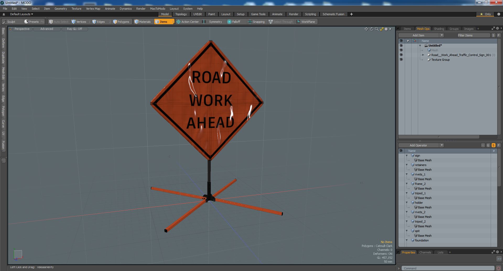Toggle visibility of Road_Work_Ahead sign item
Image resolution: width=503 pixels, height=271 pixels.
(x=401, y=55)
